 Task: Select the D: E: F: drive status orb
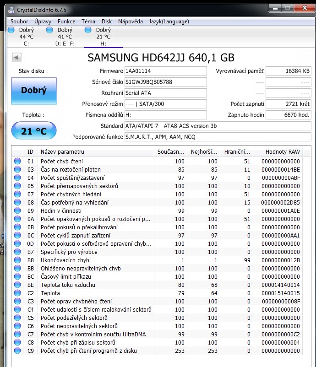pyautogui.click(x=50, y=30)
